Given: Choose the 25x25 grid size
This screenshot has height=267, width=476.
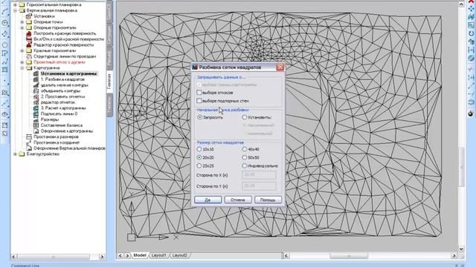Looking at the screenshot, I should click(199, 165).
